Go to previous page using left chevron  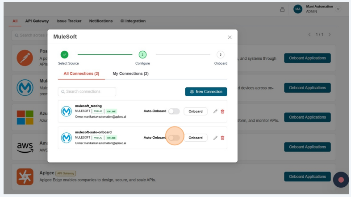(x=309, y=35)
